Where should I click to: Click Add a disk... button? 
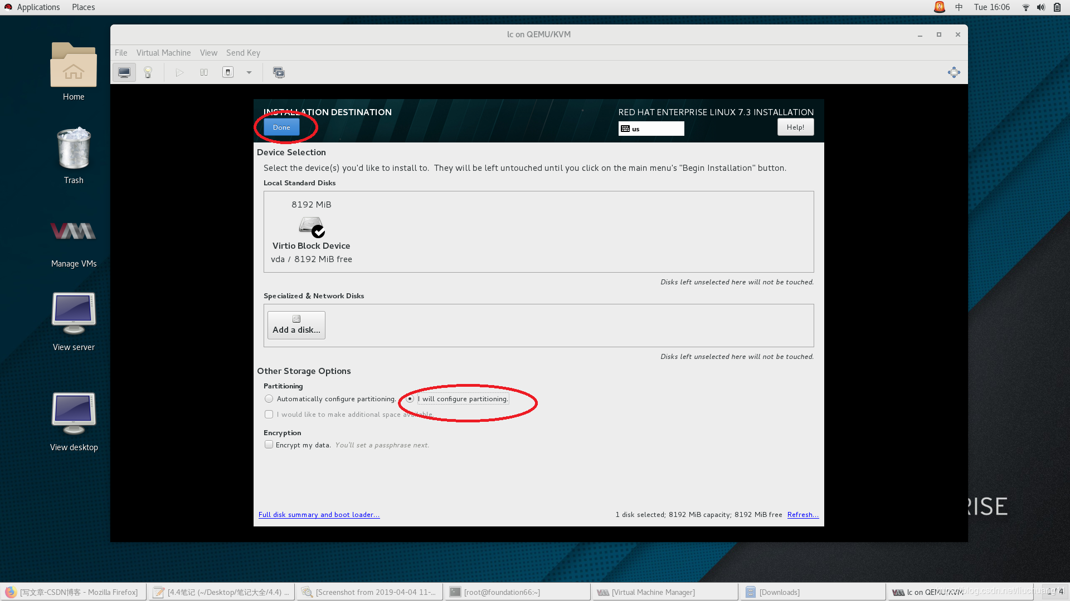coord(296,325)
